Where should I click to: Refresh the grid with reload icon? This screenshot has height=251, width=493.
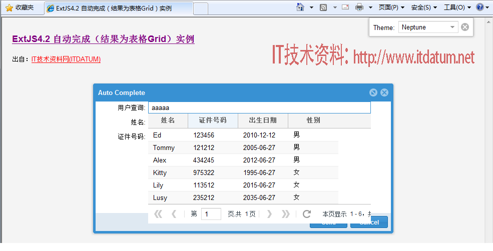coord(307,214)
